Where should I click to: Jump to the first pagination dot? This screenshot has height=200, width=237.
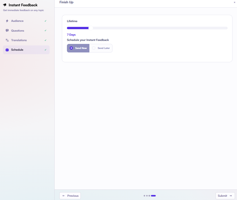coord(144,196)
